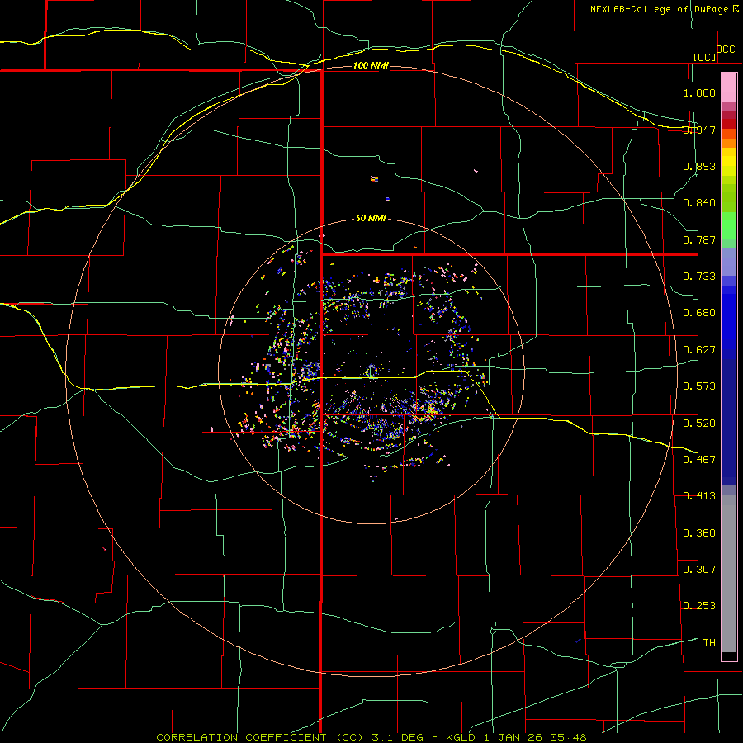Image resolution: width=743 pixels, height=743 pixels.
Task: Click the 0.787 legend value
Action: [699, 239]
